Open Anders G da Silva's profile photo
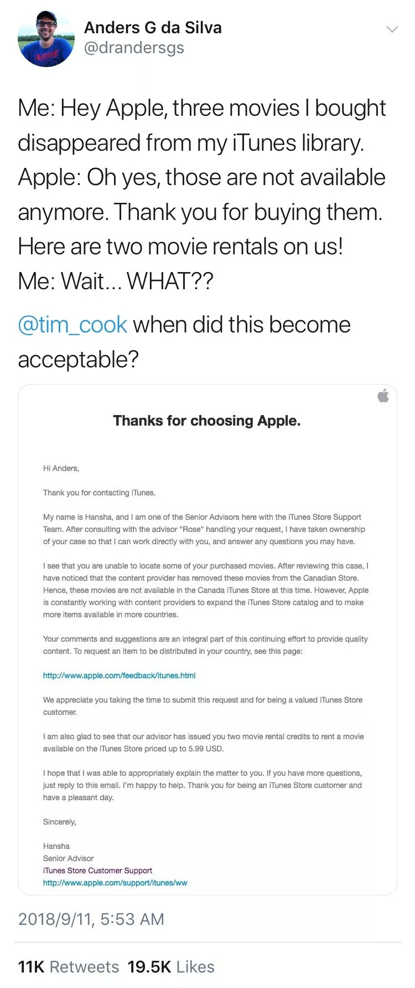 (46, 39)
